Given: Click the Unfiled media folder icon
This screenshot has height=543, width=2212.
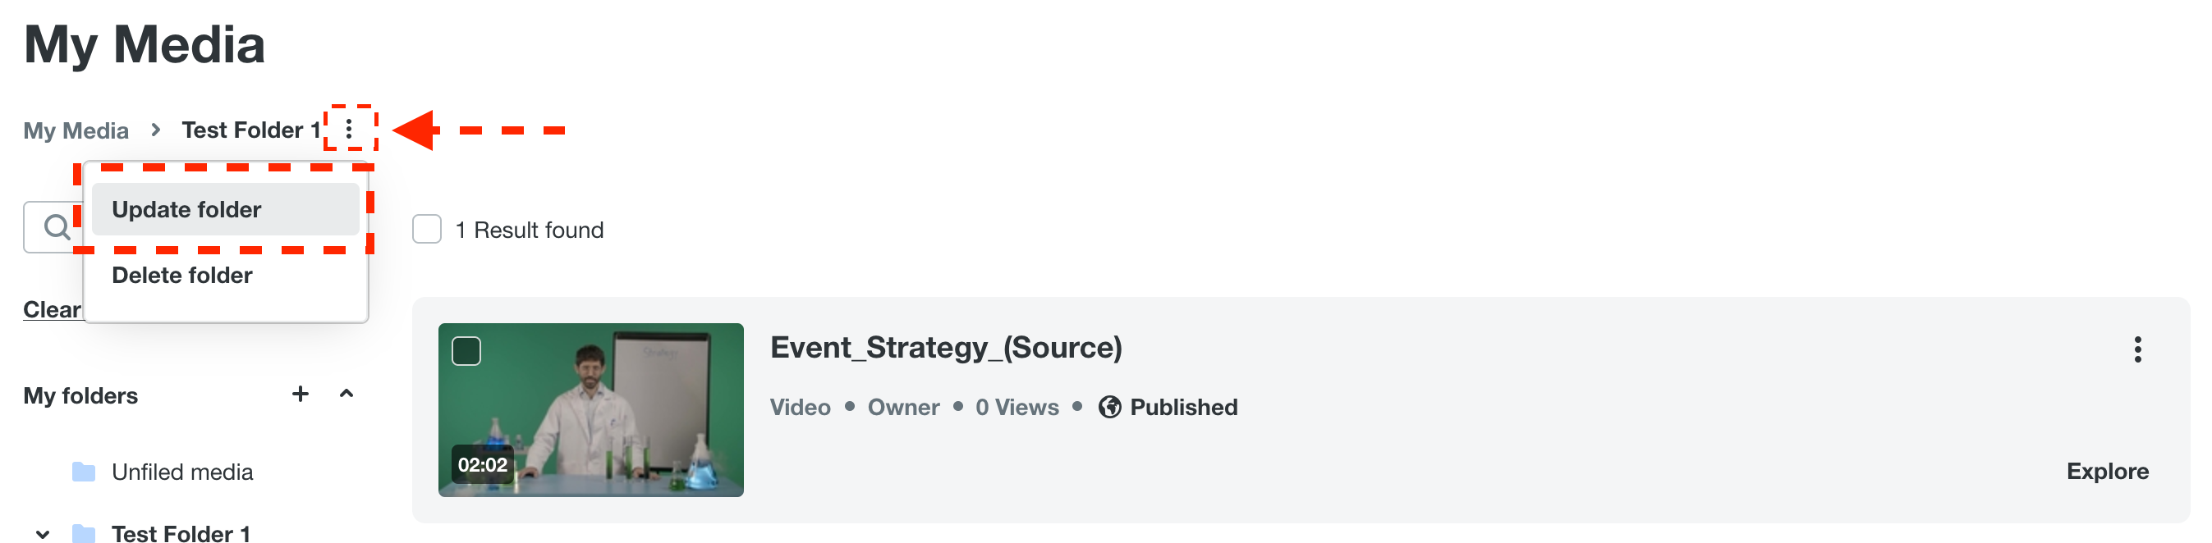Looking at the screenshot, I should 83,472.
